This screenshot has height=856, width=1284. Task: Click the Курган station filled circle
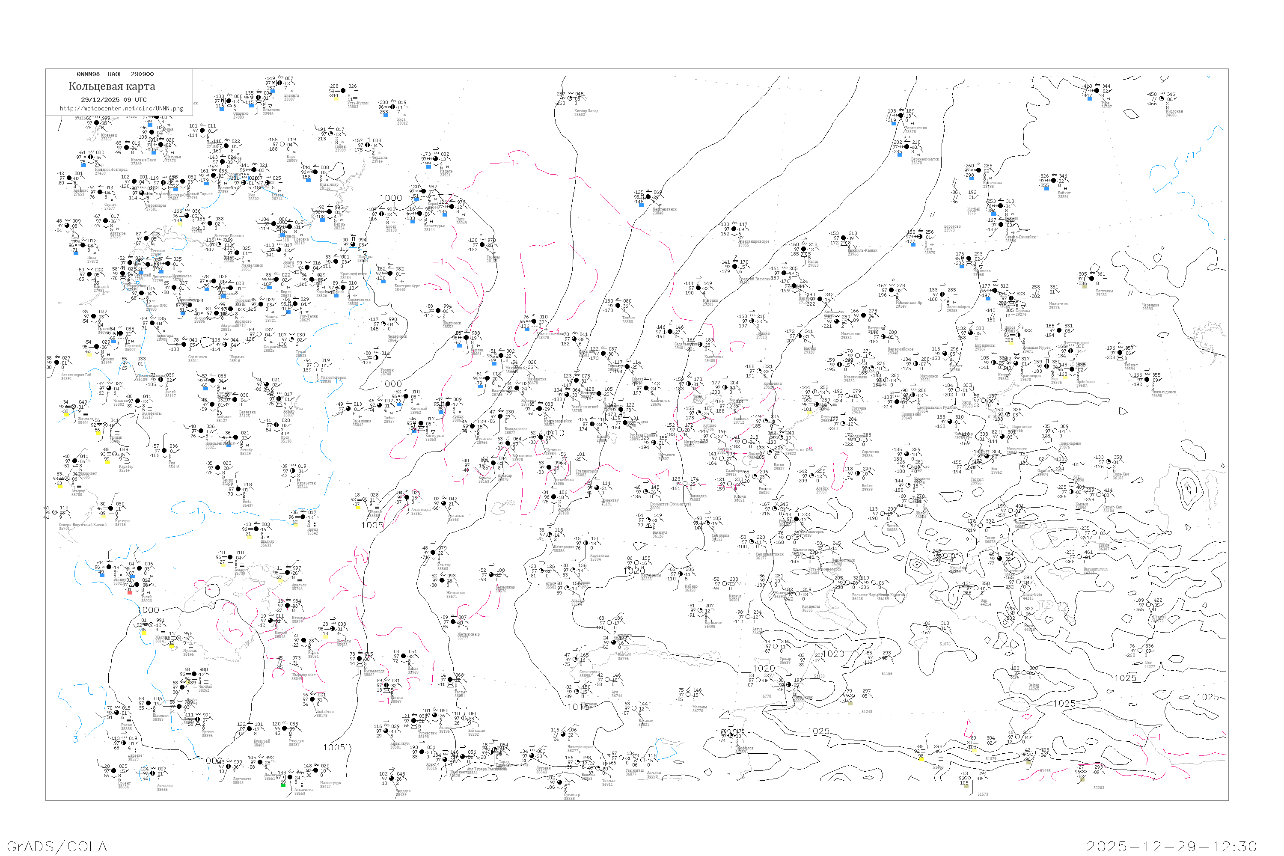pyautogui.click(x=468, y=339)
